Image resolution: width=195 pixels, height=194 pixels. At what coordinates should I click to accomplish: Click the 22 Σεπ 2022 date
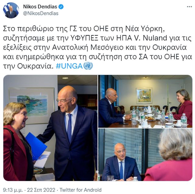[41, 190]
